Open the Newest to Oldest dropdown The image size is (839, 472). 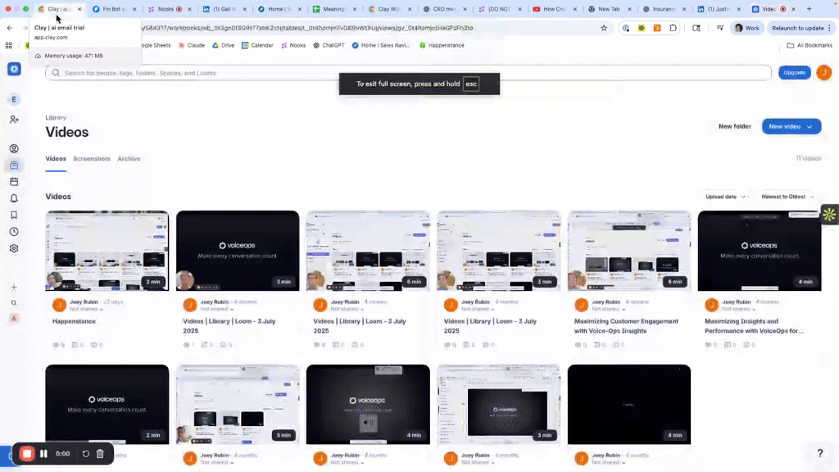coord(788,197)
